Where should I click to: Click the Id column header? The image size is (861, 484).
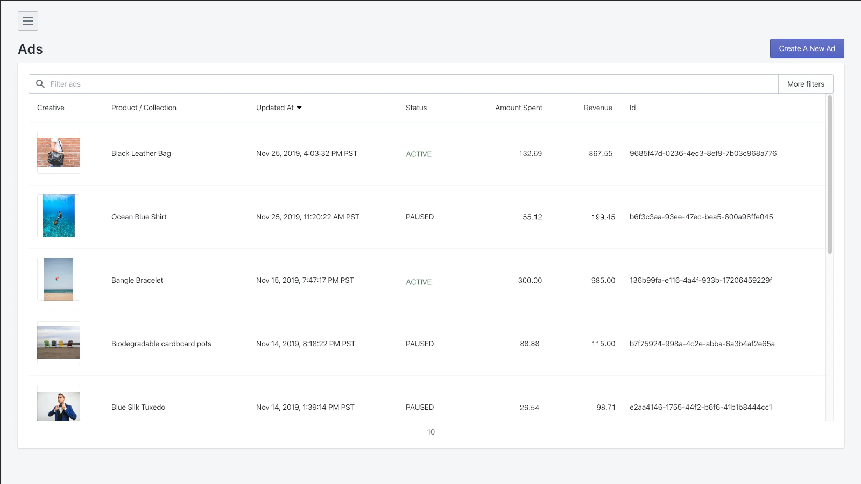point(632,108)
